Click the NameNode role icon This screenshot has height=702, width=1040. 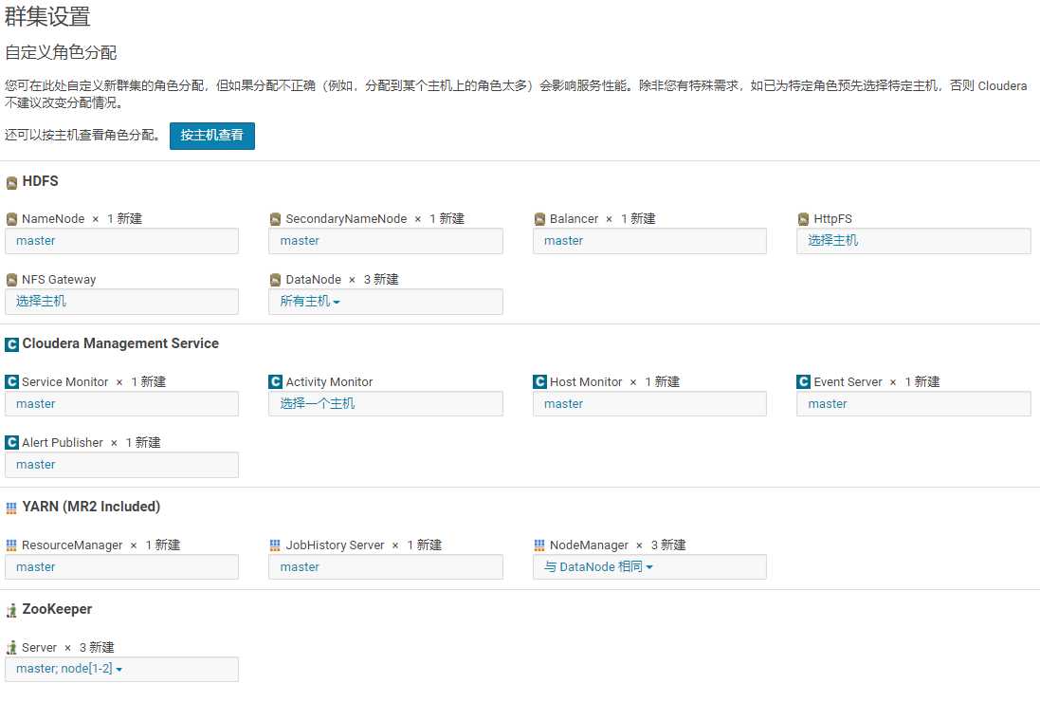11,219
